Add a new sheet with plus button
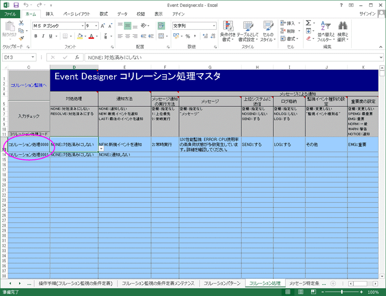386x296 pixels. point(333,283)
